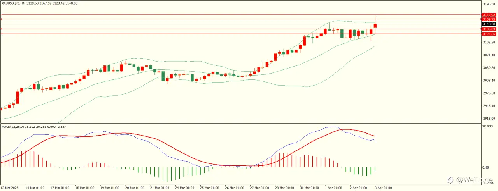Image resolution: width=498 pixels, height=191 pixels.
Task: Click the 0.00 MACD scale value
Action: tap(486, 167)
